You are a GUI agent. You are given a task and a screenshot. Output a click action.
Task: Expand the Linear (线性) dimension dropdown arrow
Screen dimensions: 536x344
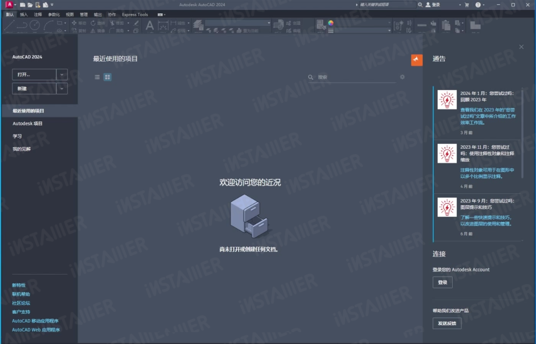(x=189, y=23)
